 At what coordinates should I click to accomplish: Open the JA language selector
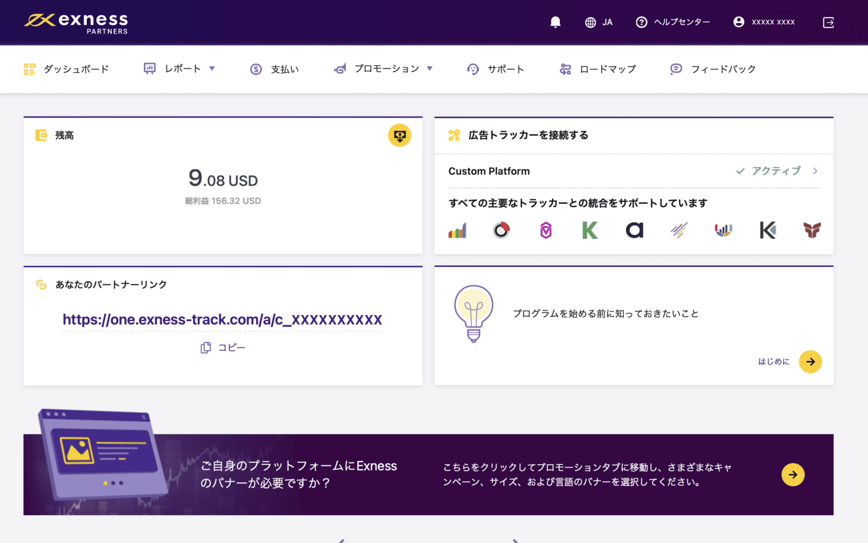[x=607, y=22]
